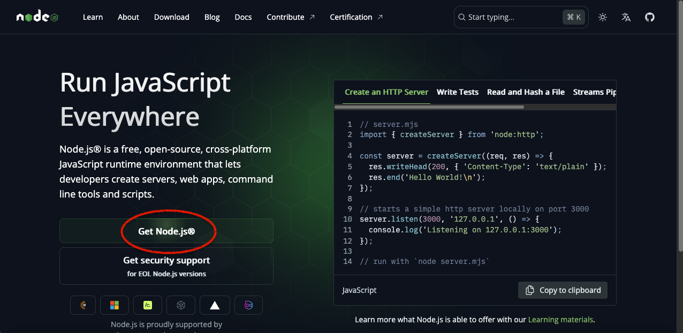The image size is (683, 333).
Task: Switch to the Write Tests tab
Action: click(x=457, y=92)
